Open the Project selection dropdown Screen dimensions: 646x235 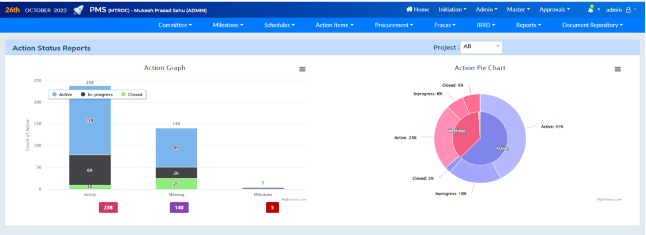pyautogui.click(x=481, y=47)
